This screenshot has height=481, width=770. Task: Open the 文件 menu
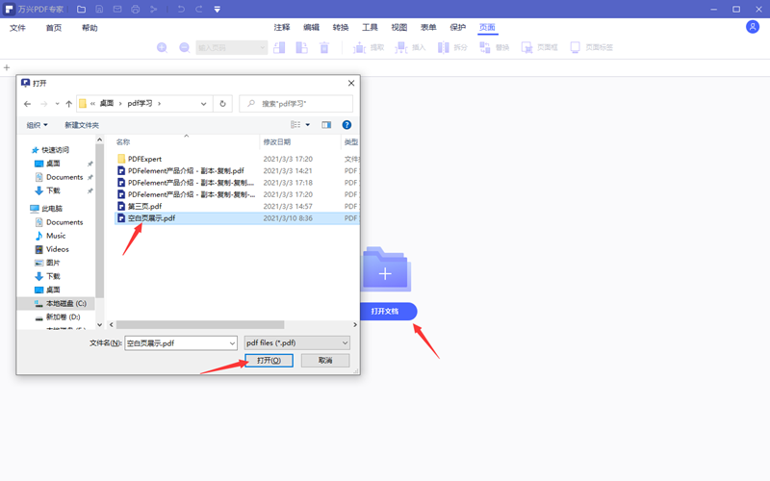pos(17,28)
